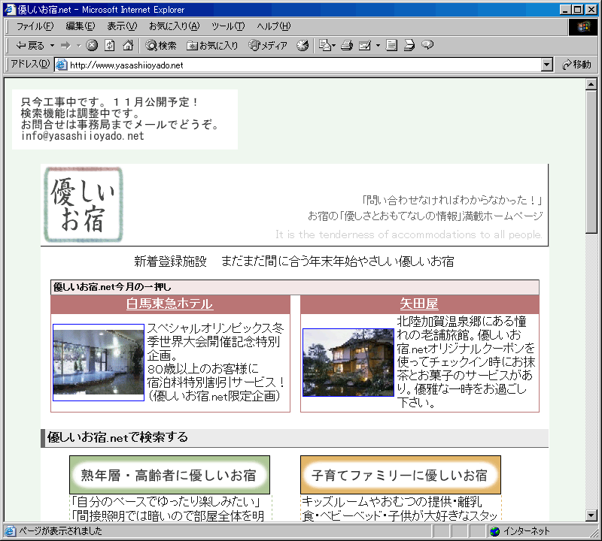Click the address field with yasashiioyado.net URL
This screenshot has height=541, width=602.
(x=305, y=65)
